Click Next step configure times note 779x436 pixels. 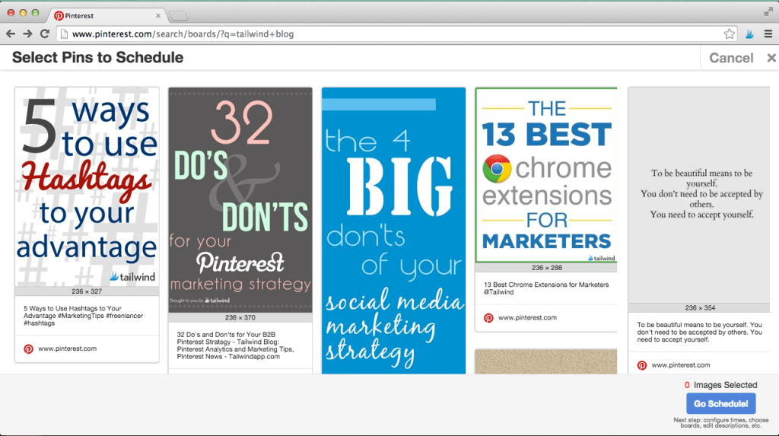[721, 422]
